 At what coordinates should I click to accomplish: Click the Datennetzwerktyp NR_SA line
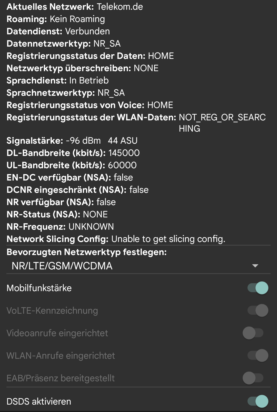tap(64, 44)
